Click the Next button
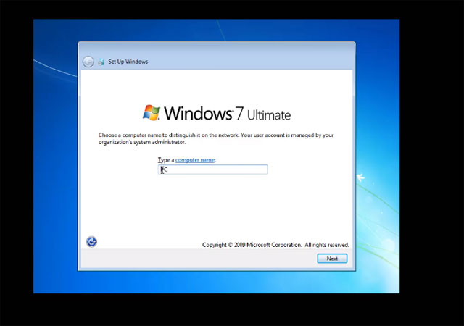The height and width of the screenshot is (326, 464). coord(332,259)
